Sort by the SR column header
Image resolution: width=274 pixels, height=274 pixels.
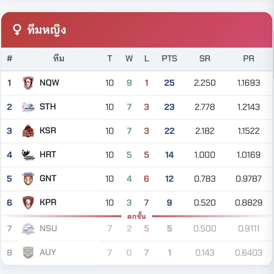coord(205,59)
